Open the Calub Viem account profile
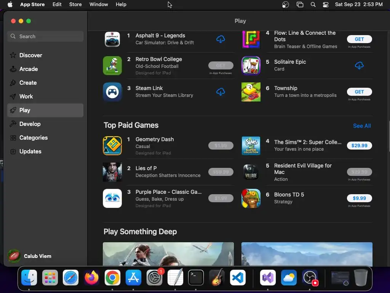 tap(30, 256)
